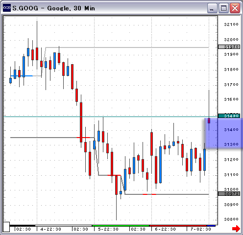The image size is (243, 235).
Task: Minimize the S.GOOG chart window
Action: click(x=212, y=8)
